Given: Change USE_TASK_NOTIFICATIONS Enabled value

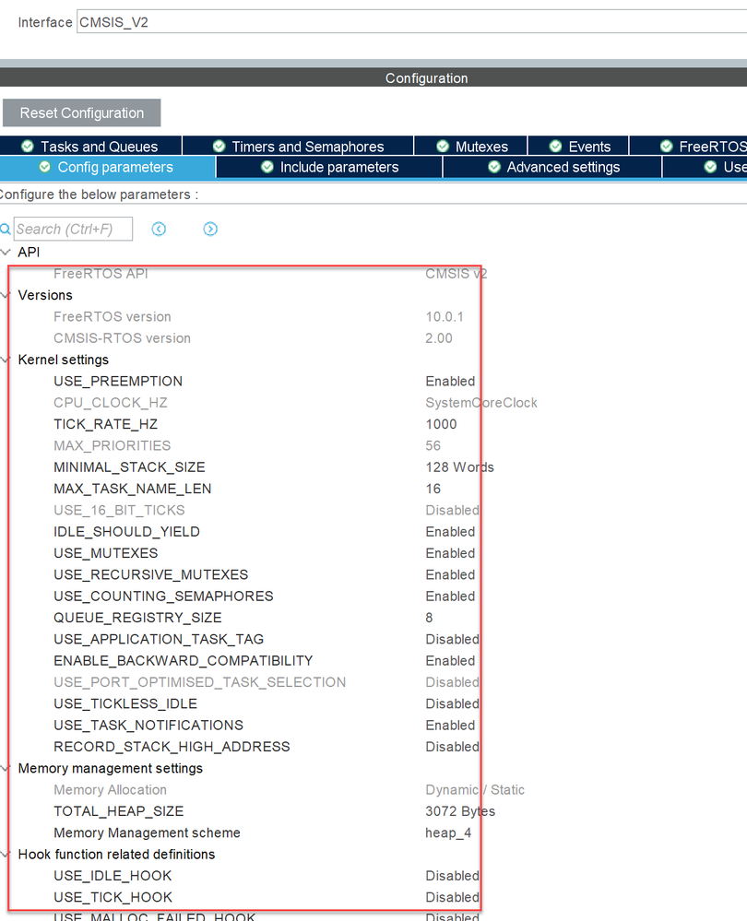Looking at the screenshot, I should 450,726.
